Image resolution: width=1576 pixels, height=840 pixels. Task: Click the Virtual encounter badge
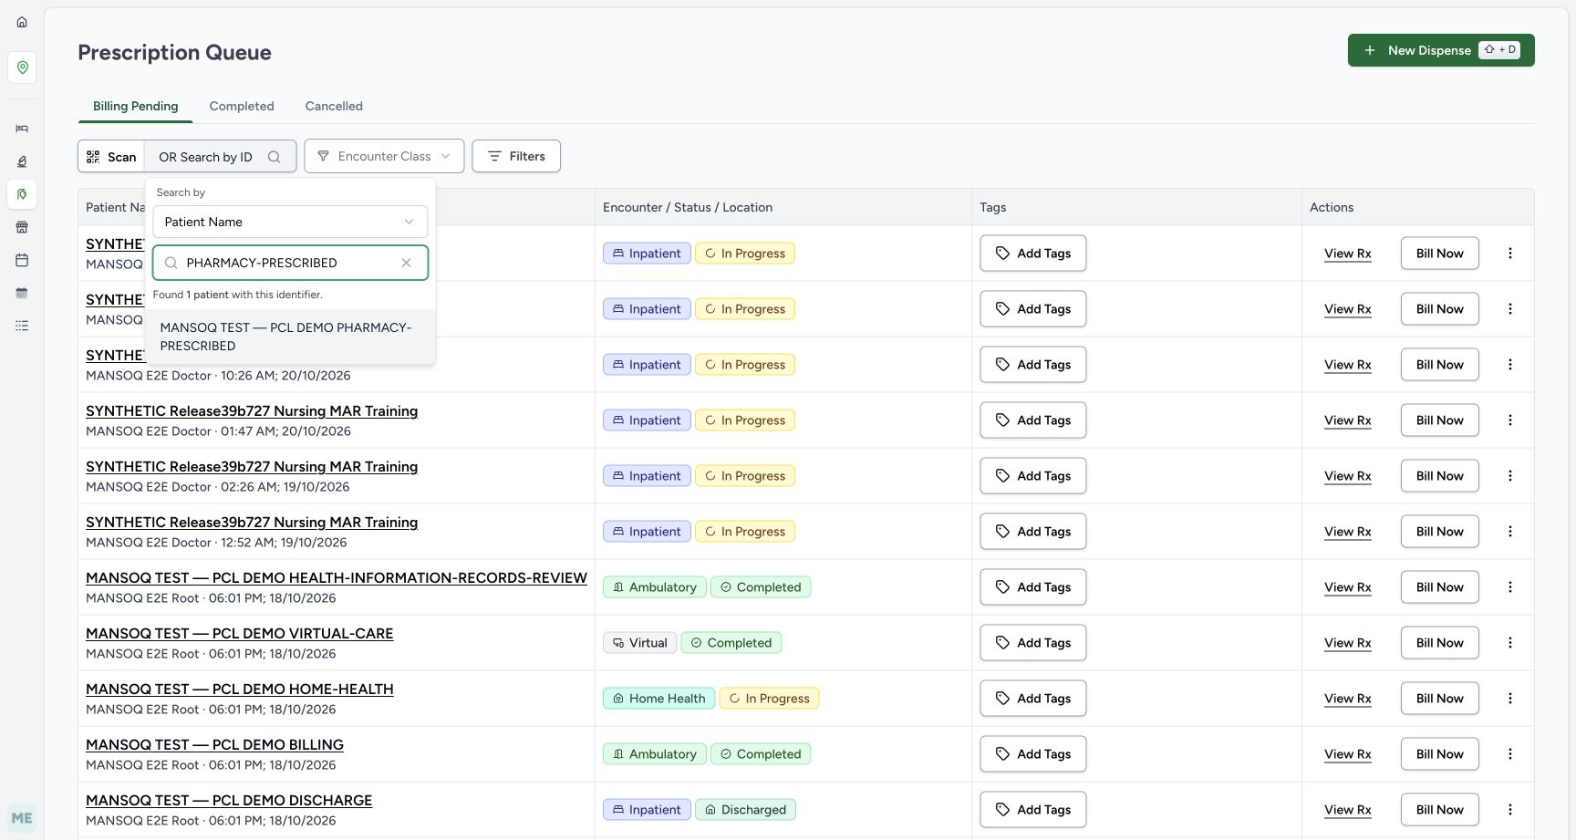640,643
